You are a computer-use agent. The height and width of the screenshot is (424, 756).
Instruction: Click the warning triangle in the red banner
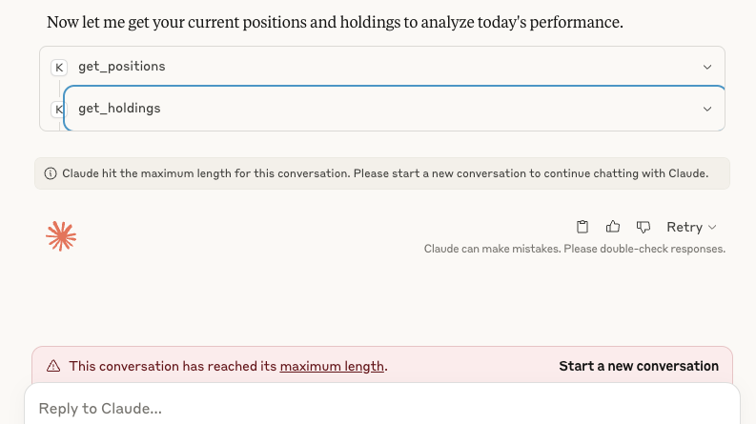[x=53, y=366]
